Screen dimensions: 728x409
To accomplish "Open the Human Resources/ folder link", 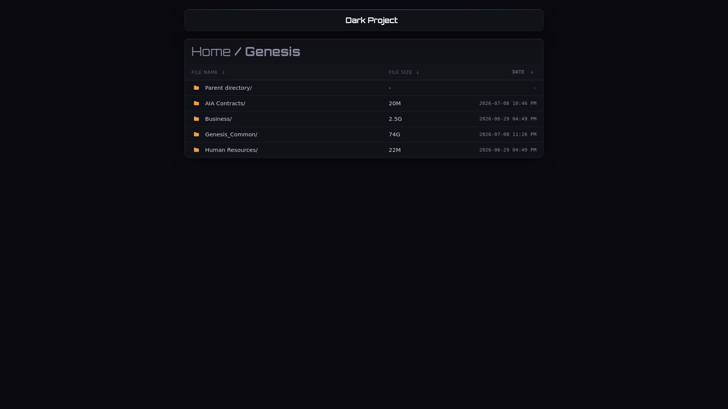I will [x=231, y=150].
